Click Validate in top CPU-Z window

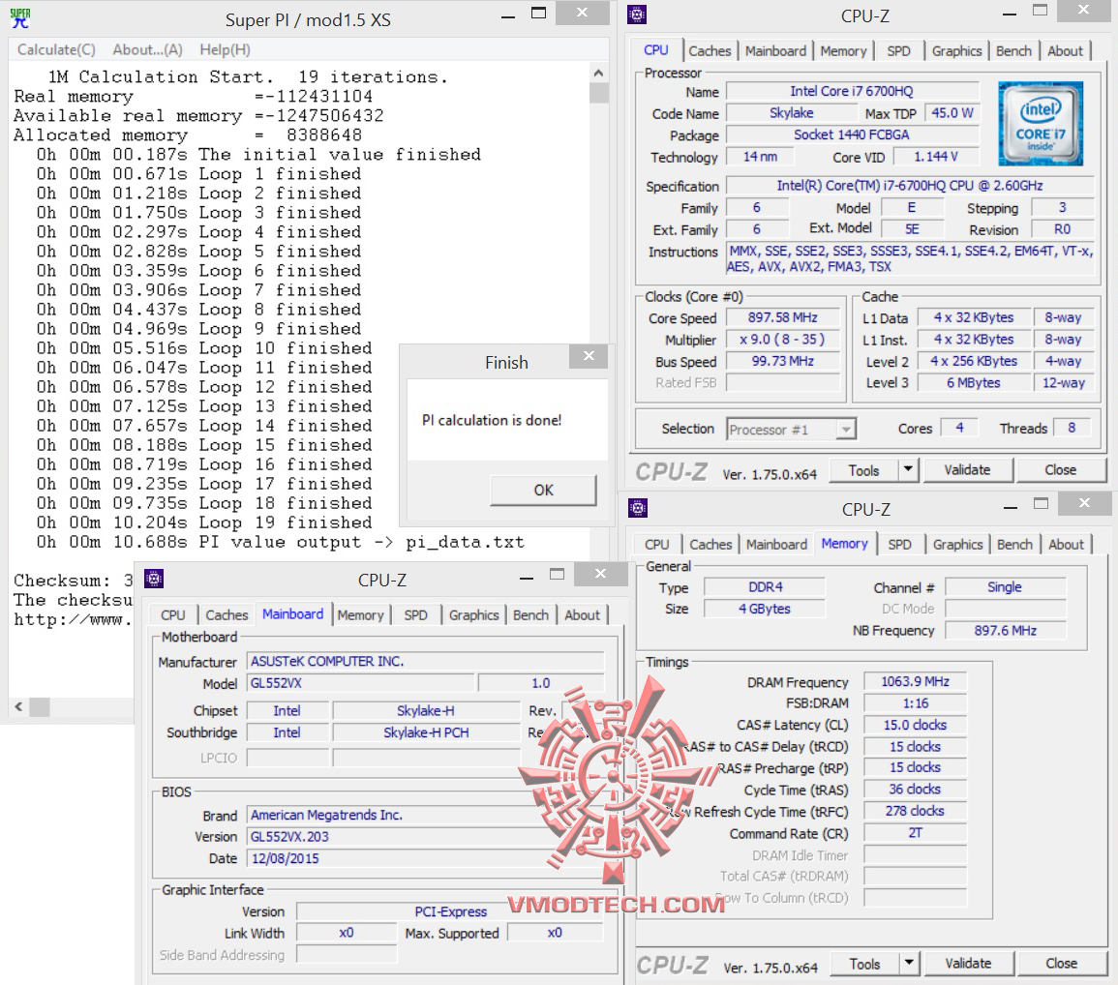tap(968, 470)
